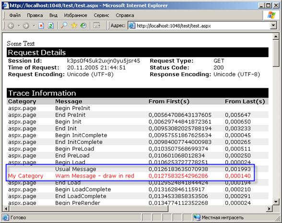Image resolution: width=282 pixels, height=223 pixels.
Task: Click the Back navigation arrow icon
Action: [11, 26]
